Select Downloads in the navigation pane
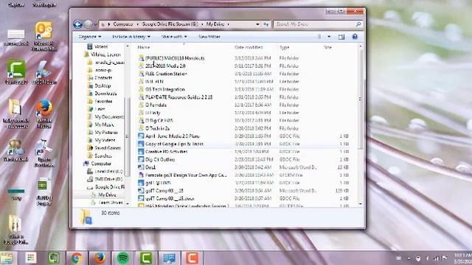Image resolution: width=472 pixels, height=265 pixels. coord(105,93)
